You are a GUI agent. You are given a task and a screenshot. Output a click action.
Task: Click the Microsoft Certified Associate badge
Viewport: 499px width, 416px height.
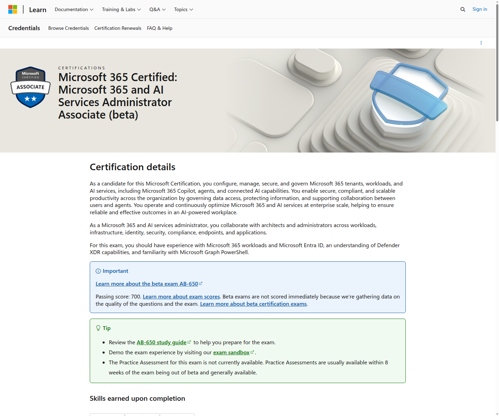click(x=30, y=87)
